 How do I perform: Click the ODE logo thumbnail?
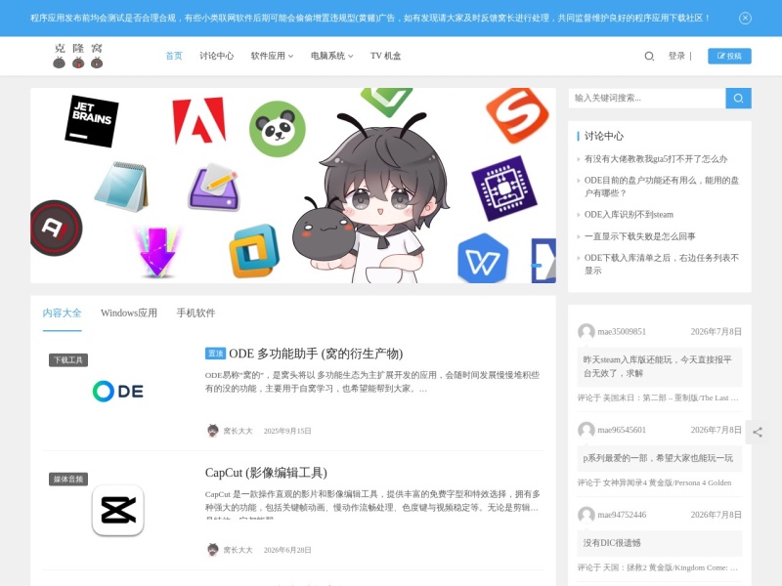coord(118,392)
